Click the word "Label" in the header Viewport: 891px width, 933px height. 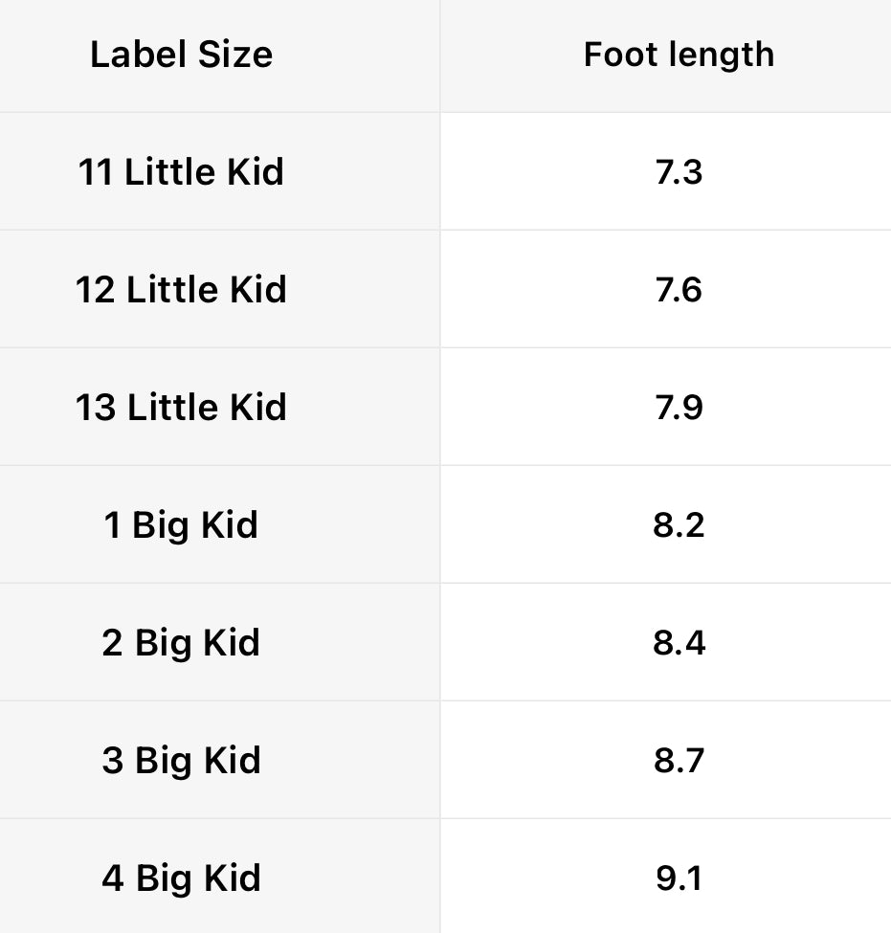(x=129, y=55)
